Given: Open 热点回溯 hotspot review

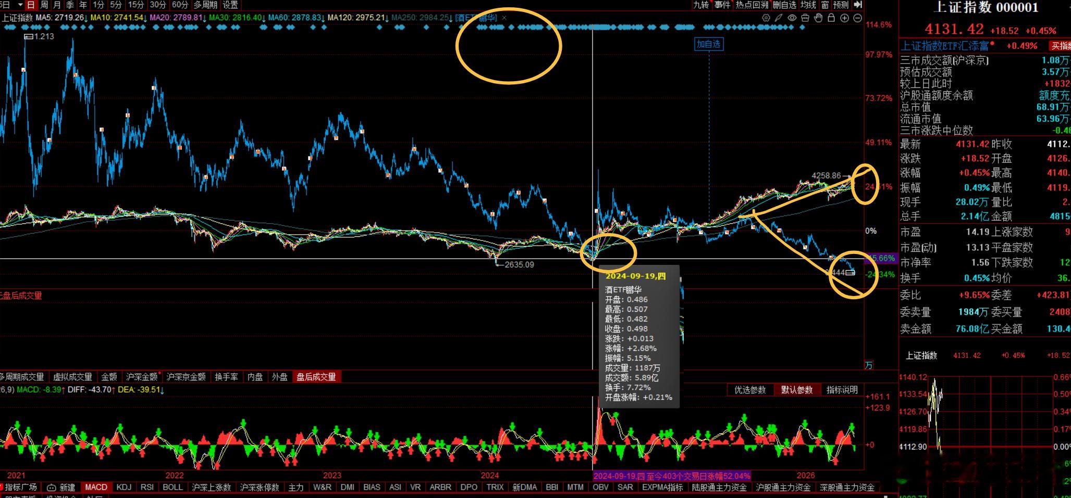Looking at the screenshot, I should coord(752,5).
